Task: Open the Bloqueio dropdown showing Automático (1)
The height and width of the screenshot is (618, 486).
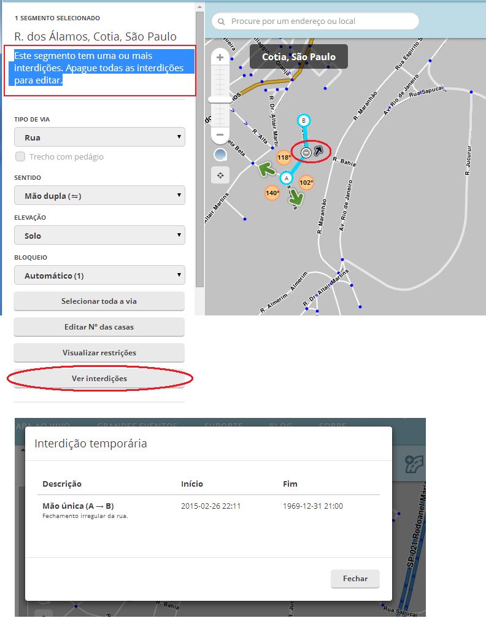Action: [x=99, y=275]
